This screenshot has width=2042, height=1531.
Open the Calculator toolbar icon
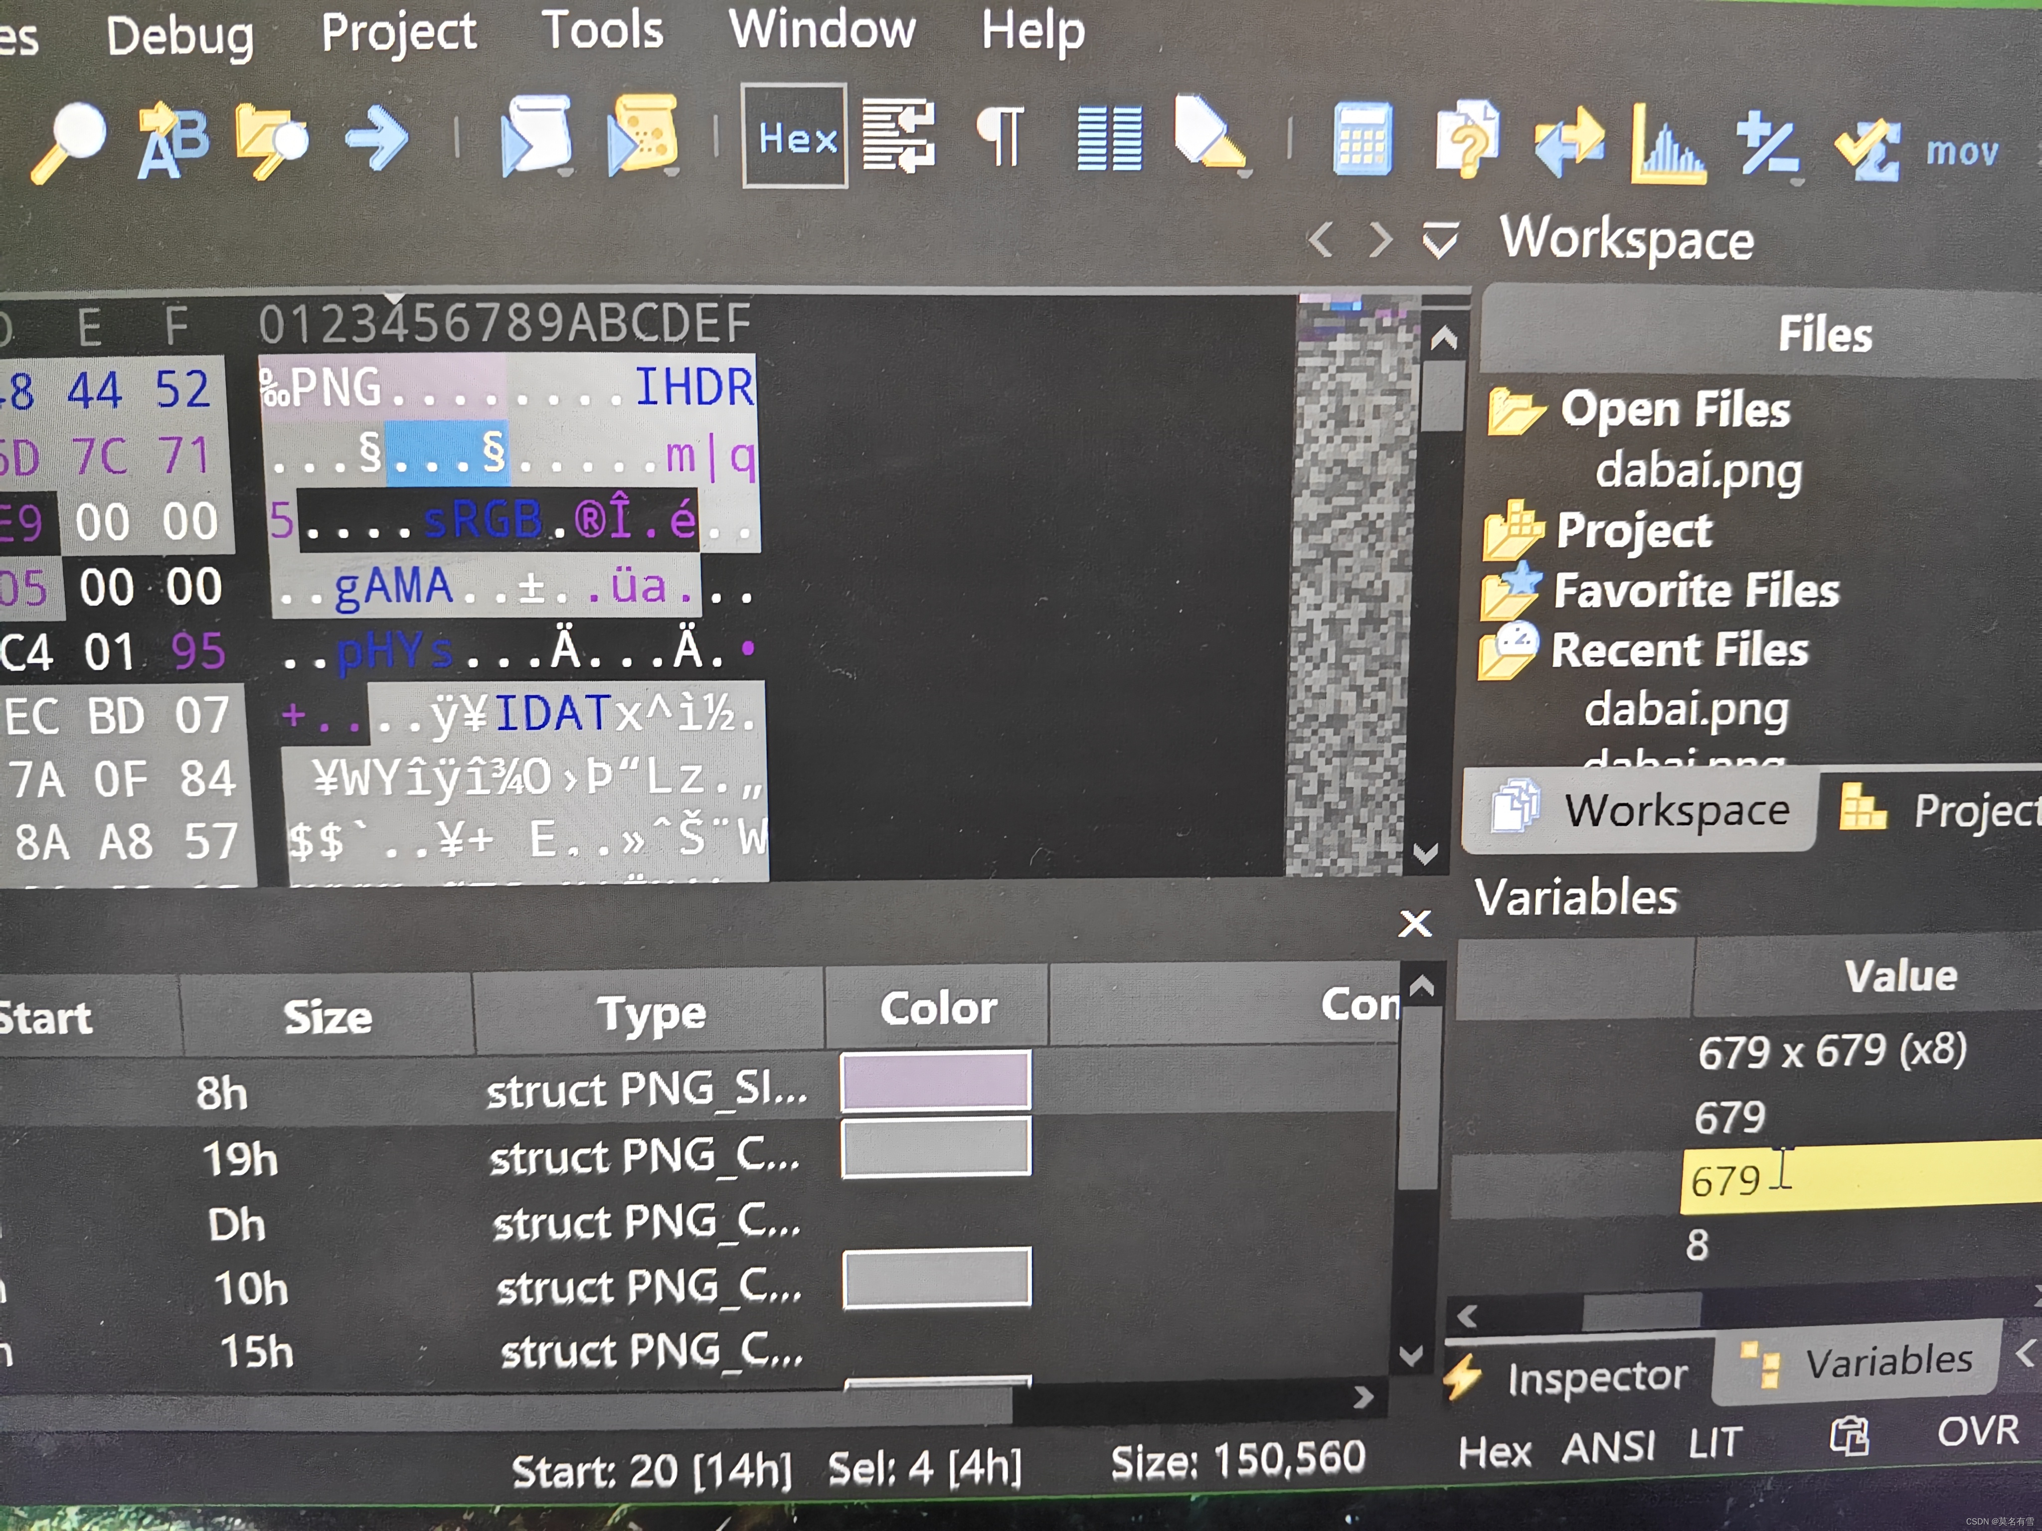click(x=1362, y=139)
